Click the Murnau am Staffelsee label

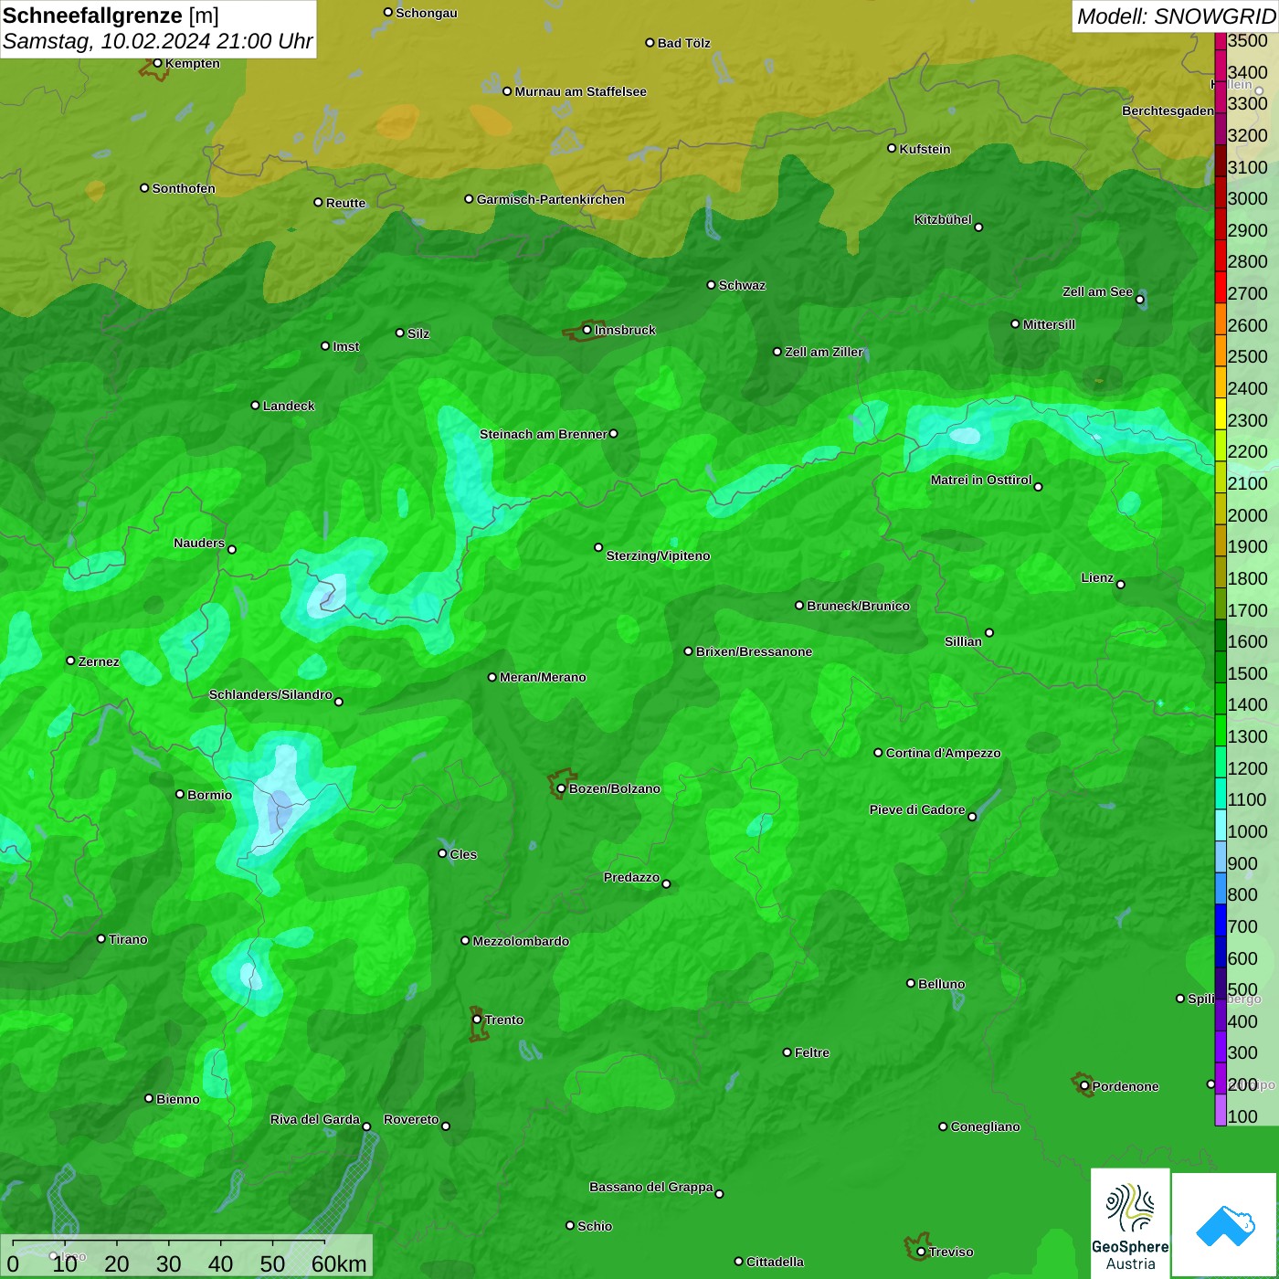pyautogui.click(x=580, y=91)
